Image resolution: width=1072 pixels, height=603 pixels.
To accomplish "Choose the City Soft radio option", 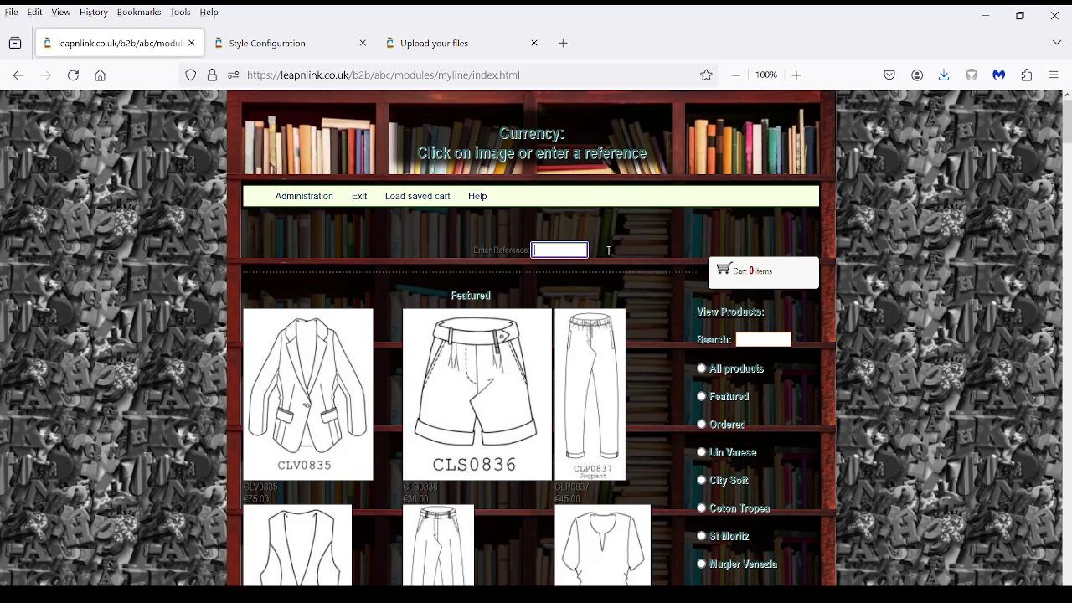I will [702, 480].
